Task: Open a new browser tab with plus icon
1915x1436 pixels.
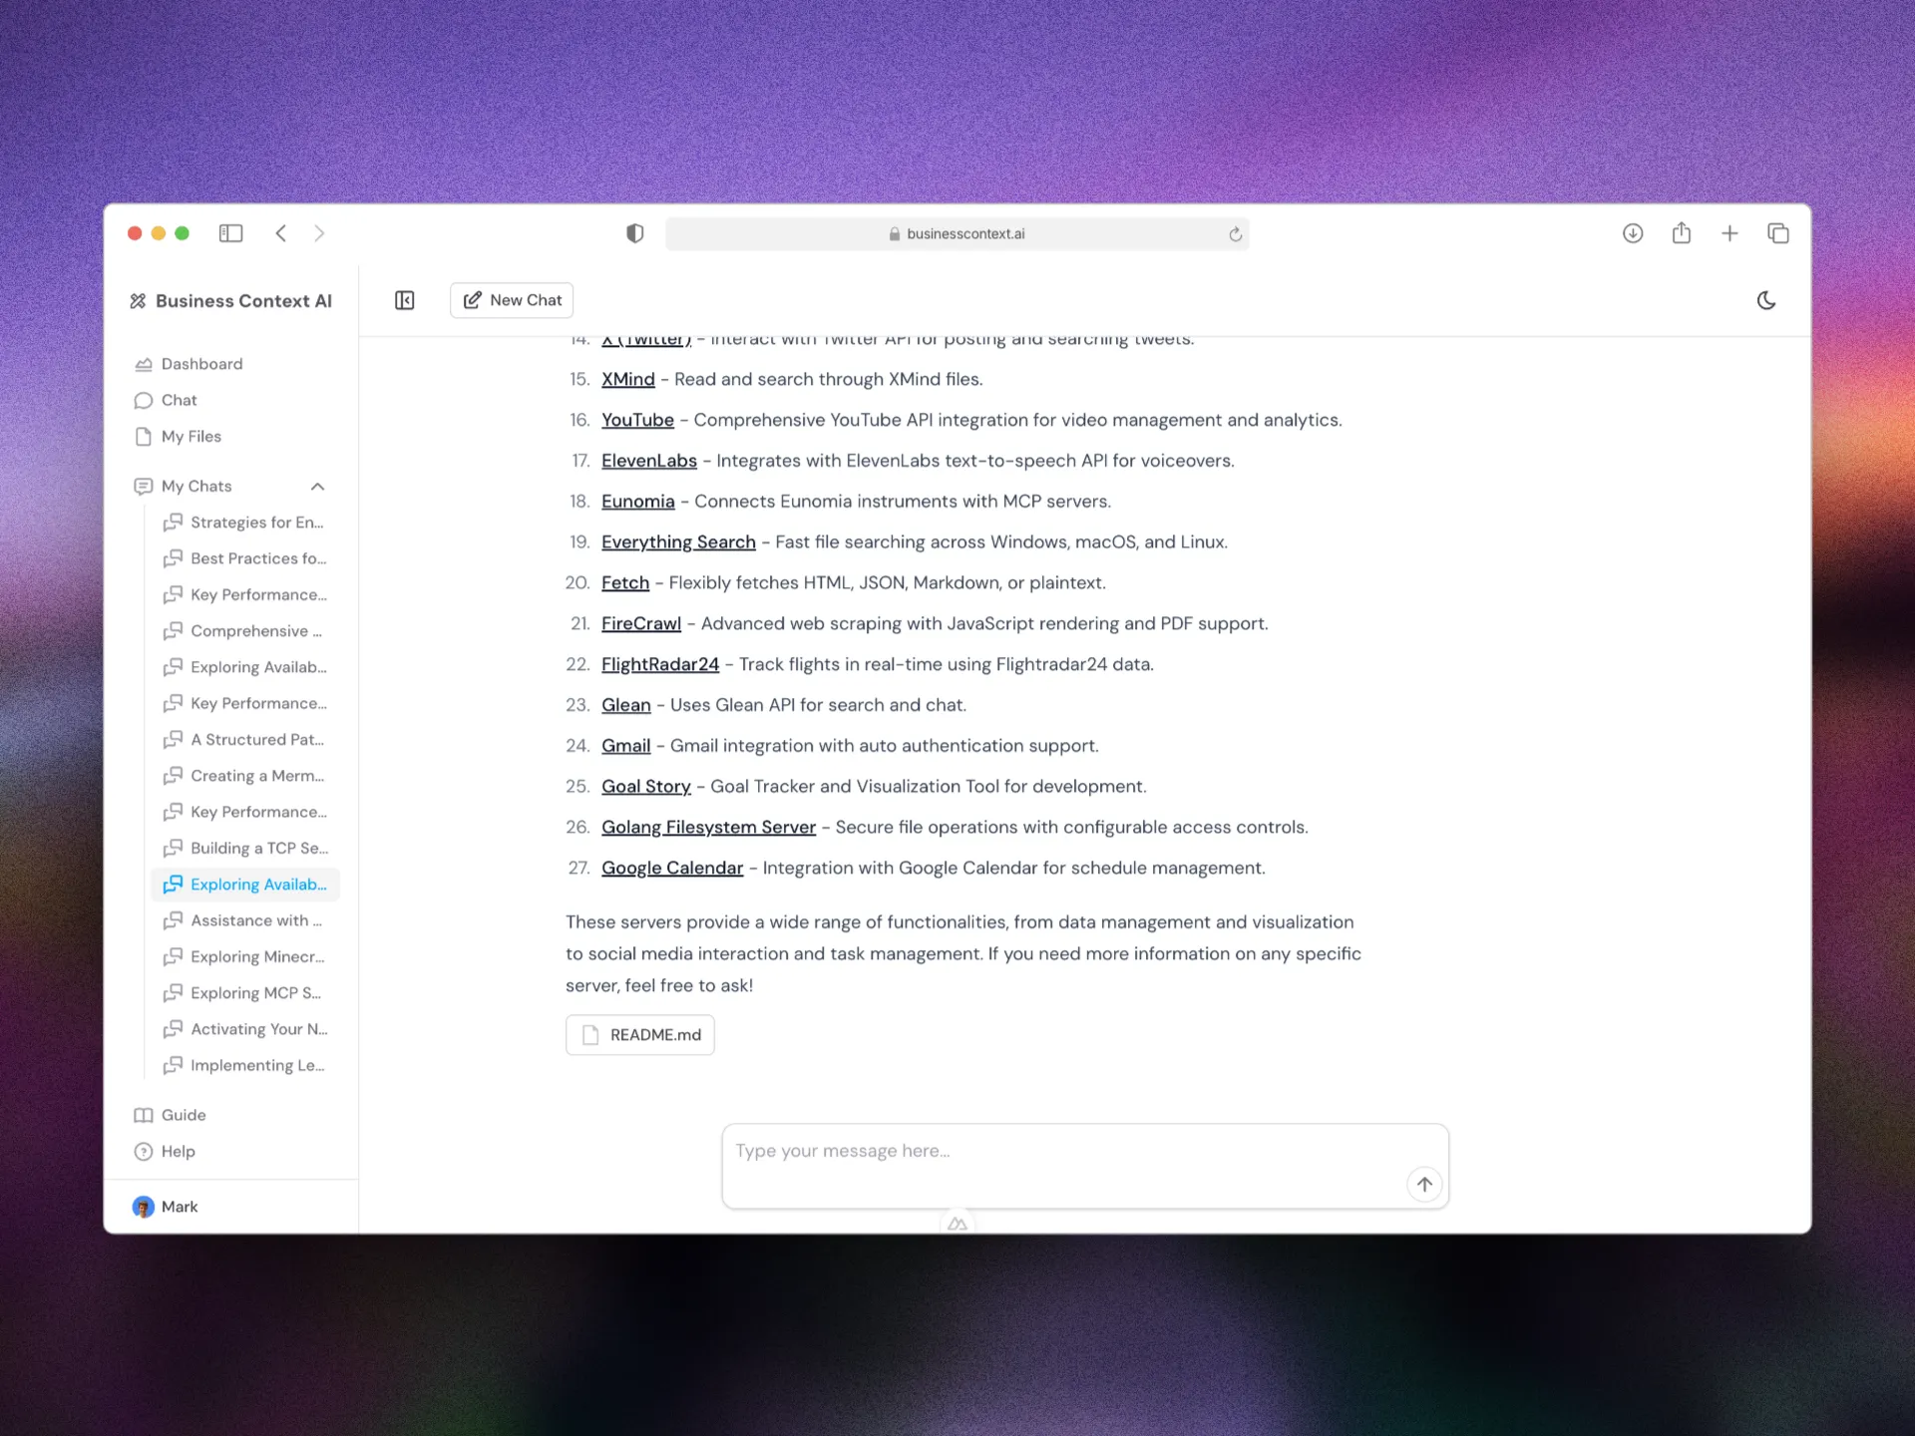Action: [1729, 233]
